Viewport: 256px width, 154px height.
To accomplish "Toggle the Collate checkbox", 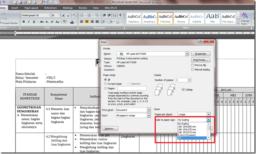I will 183,89.
